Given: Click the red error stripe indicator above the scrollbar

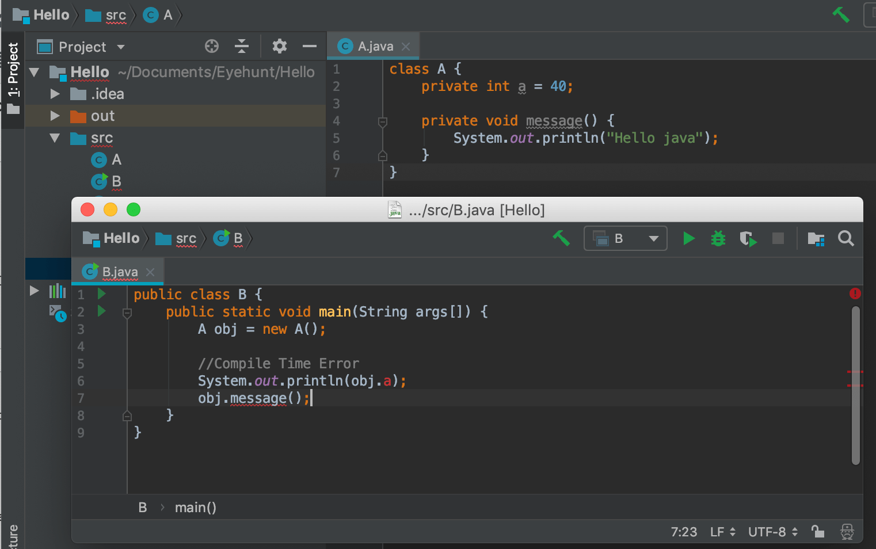Looking at the screenshot, I should [855, 293].
